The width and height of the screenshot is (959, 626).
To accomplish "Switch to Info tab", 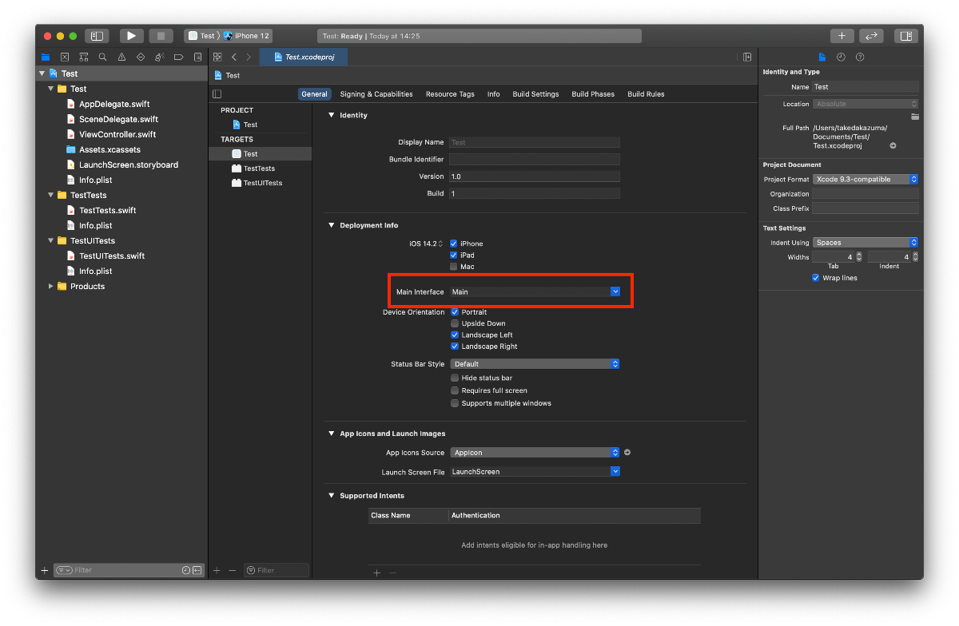I will pyautogui.click(x=494, y=94).
